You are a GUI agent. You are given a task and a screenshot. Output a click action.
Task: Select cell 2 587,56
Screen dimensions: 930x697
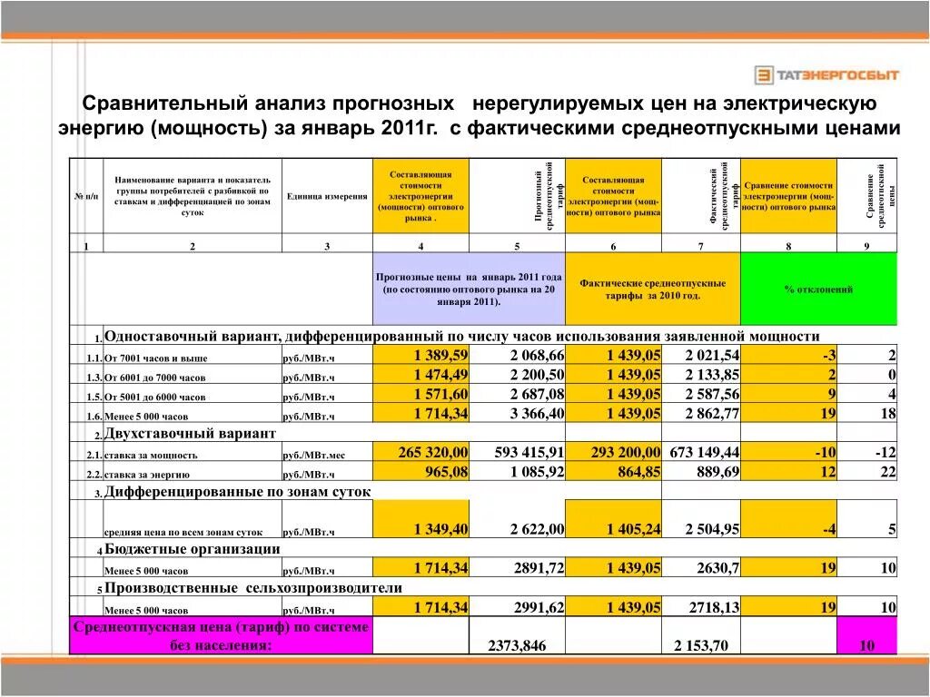click(701, 394)
